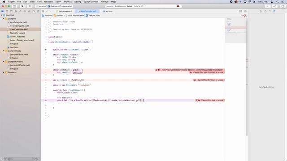Viewport: 287px width, 161px height.
Task: Open the Issue navigator warning icon
Action: [x=20, y=11]
